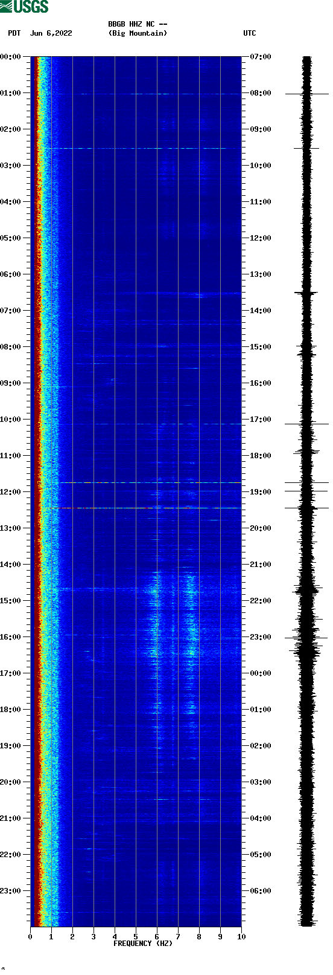Click the 02:00 UTC time label
Image resolution: width=333 pixels, height=975 pixels.
261,746
